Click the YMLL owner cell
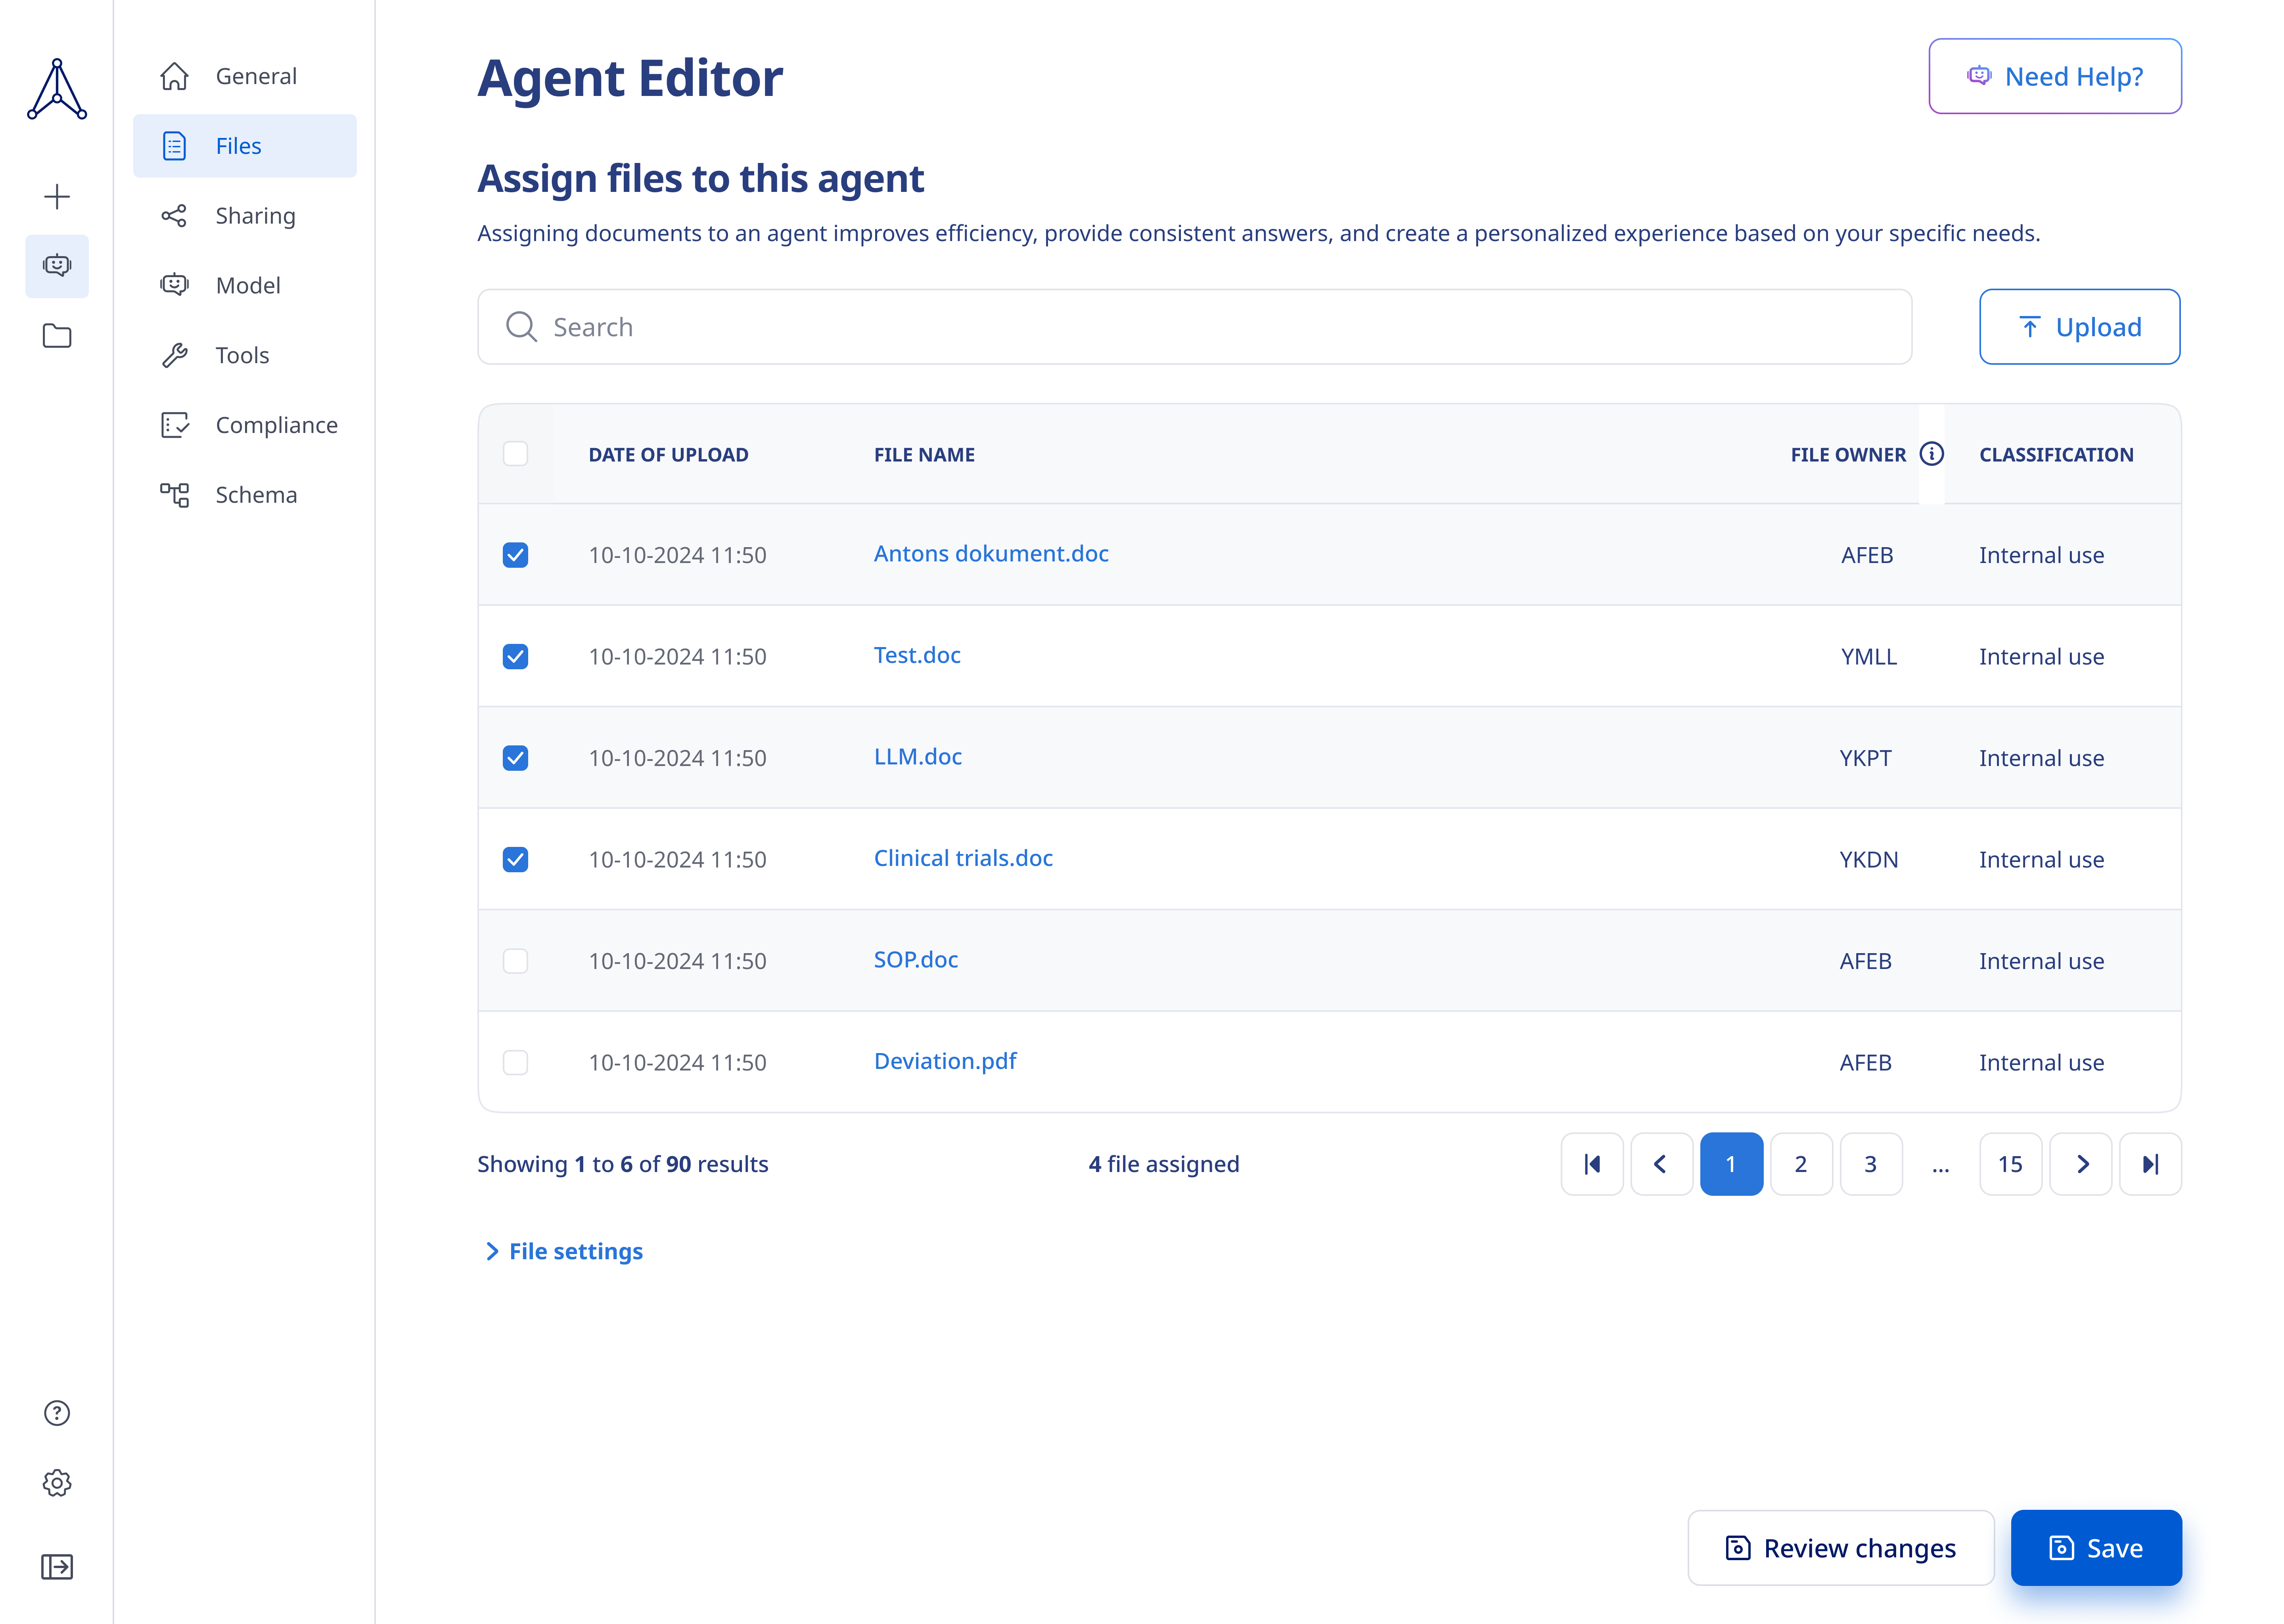Screen dimensions: 2284x1624 1868,657
